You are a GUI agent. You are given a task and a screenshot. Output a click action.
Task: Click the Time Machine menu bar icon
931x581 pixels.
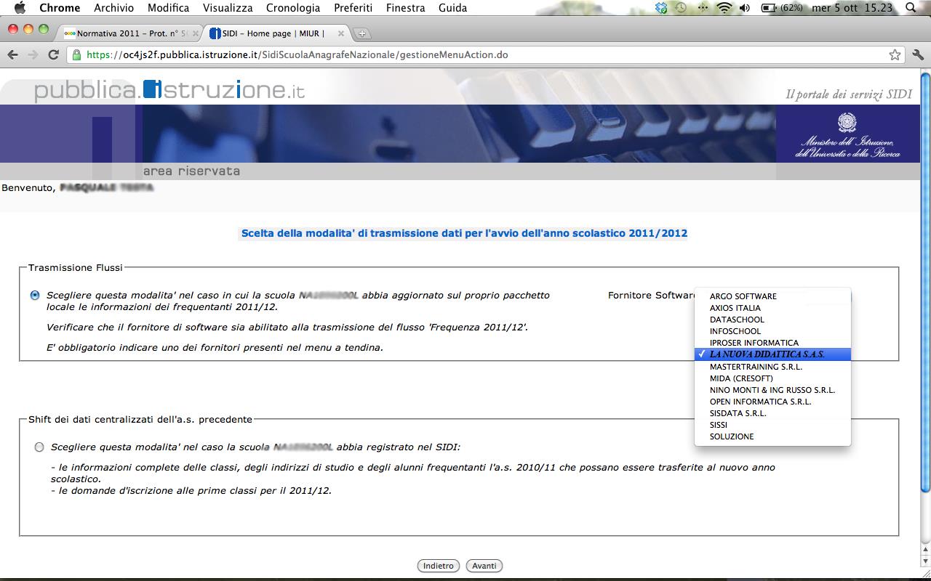click(681, 8)
